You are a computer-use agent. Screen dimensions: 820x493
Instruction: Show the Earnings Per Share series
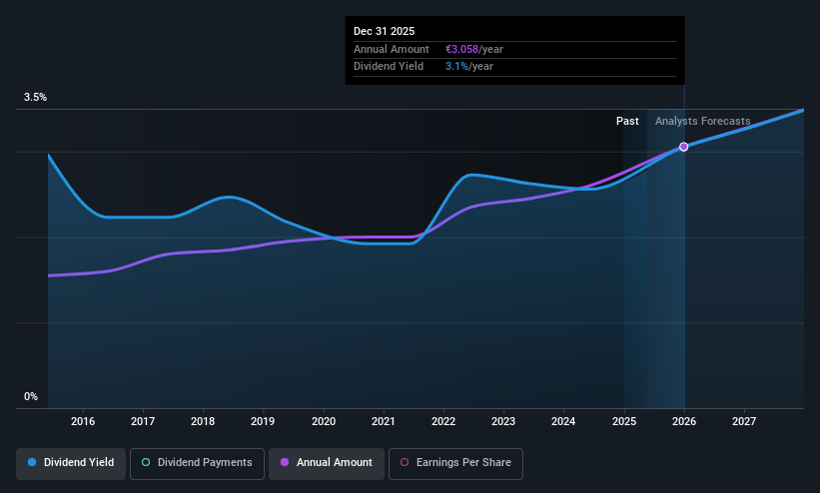455,463
